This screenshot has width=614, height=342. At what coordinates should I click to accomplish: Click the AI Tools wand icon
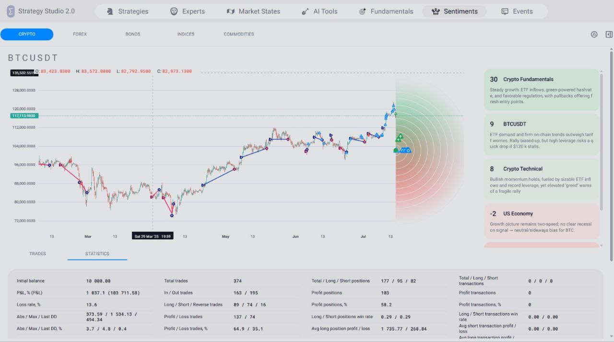pyautogui.click(x=305, y=12)
